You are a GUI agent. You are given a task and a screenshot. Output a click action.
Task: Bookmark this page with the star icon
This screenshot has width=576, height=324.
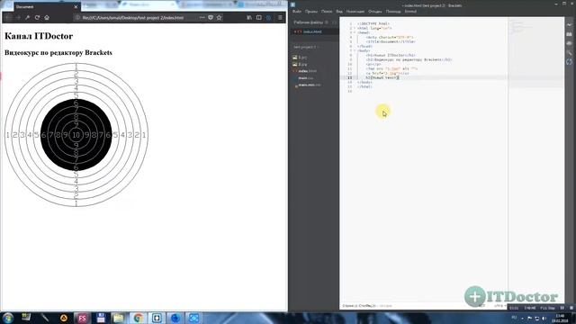(219, 18)
